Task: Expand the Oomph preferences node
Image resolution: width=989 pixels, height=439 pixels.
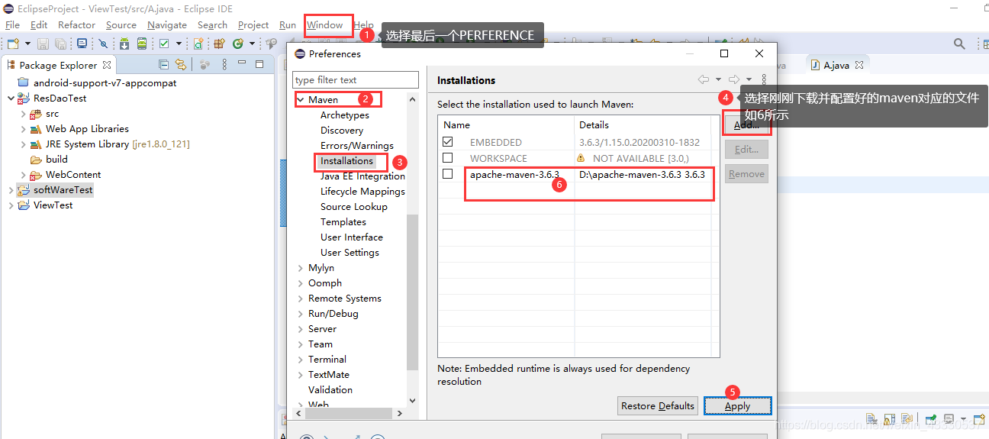Action: [301, 283]
